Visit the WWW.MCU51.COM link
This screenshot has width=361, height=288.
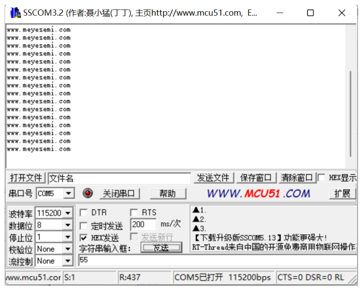(x=258, y=194)
